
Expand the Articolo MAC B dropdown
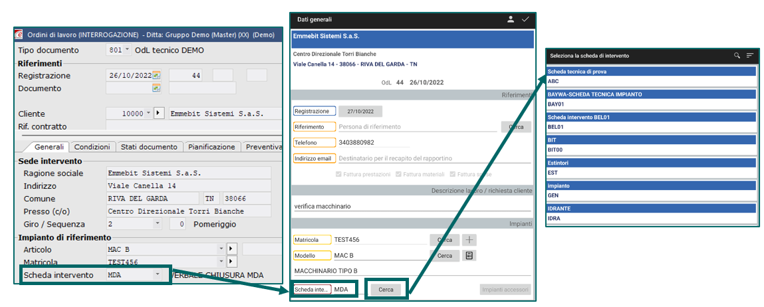(x=221, y=249)
